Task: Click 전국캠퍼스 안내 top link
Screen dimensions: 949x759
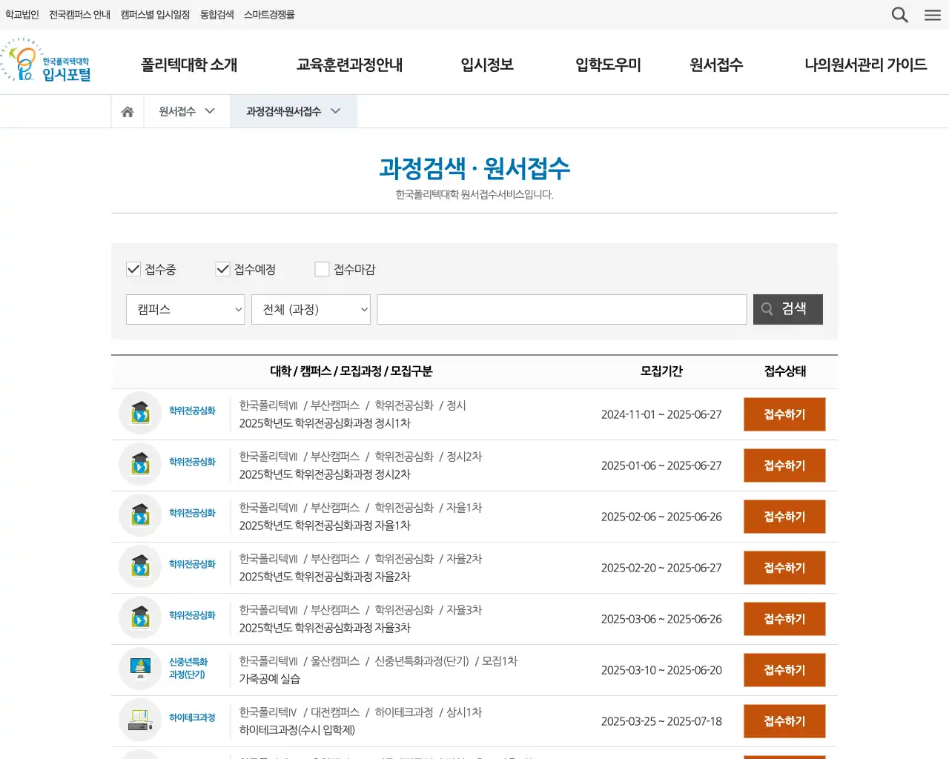Action: coord(79,14)
